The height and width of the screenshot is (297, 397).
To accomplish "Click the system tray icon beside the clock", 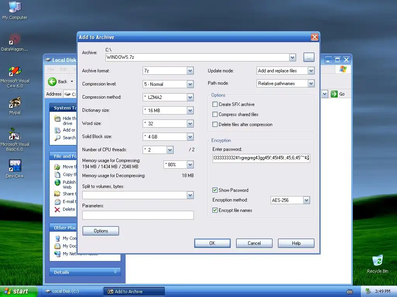I will click(368, 292).
